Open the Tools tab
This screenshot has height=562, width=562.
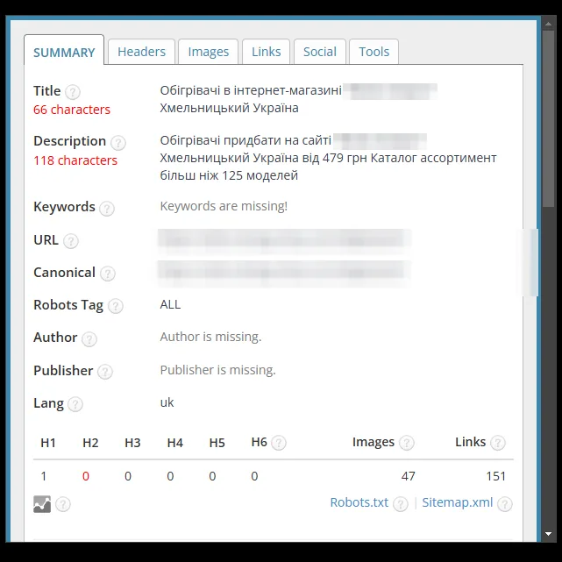point(373,52)
